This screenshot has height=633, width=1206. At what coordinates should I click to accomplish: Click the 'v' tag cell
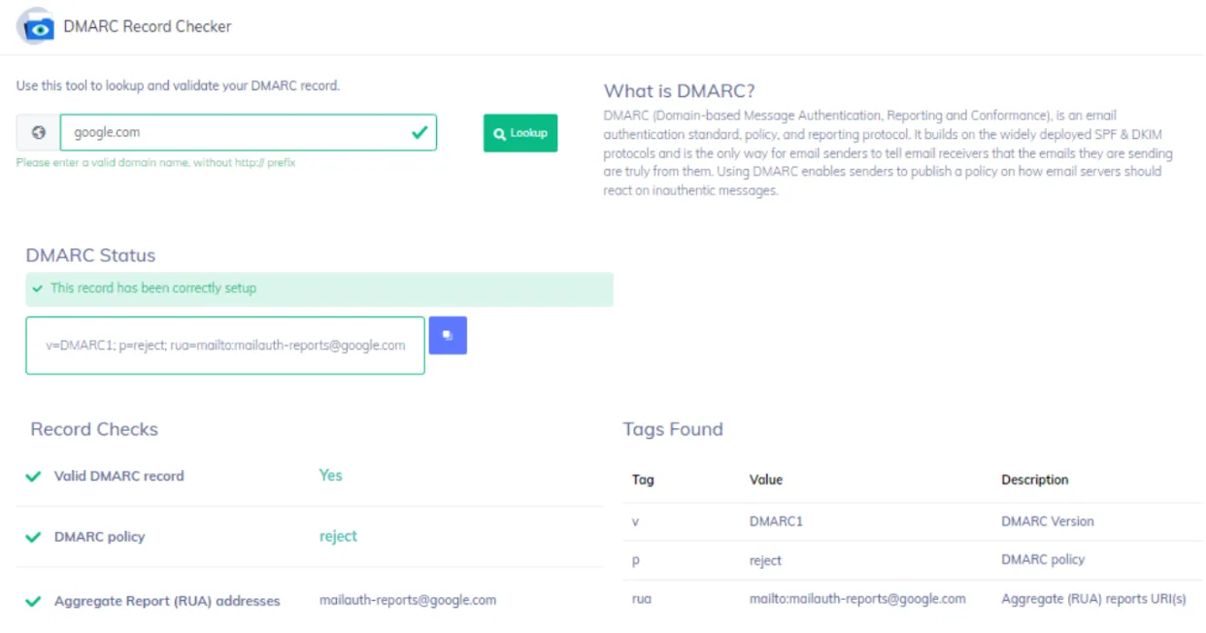point(636,521)
